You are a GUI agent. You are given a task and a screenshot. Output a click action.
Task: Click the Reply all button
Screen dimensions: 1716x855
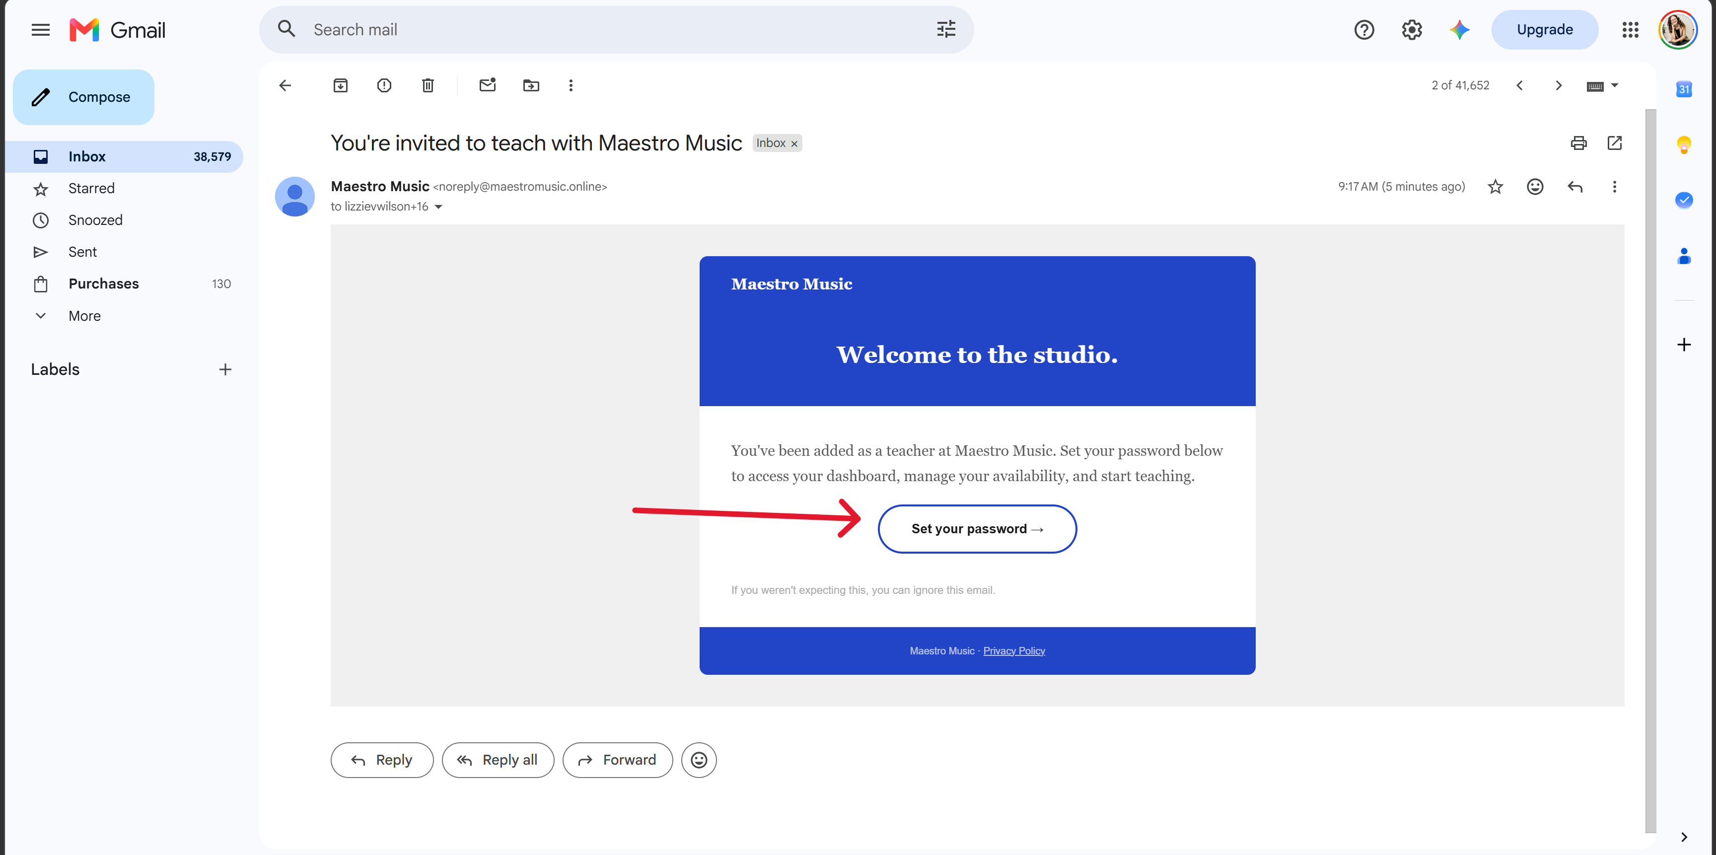(x=498, y=760)
